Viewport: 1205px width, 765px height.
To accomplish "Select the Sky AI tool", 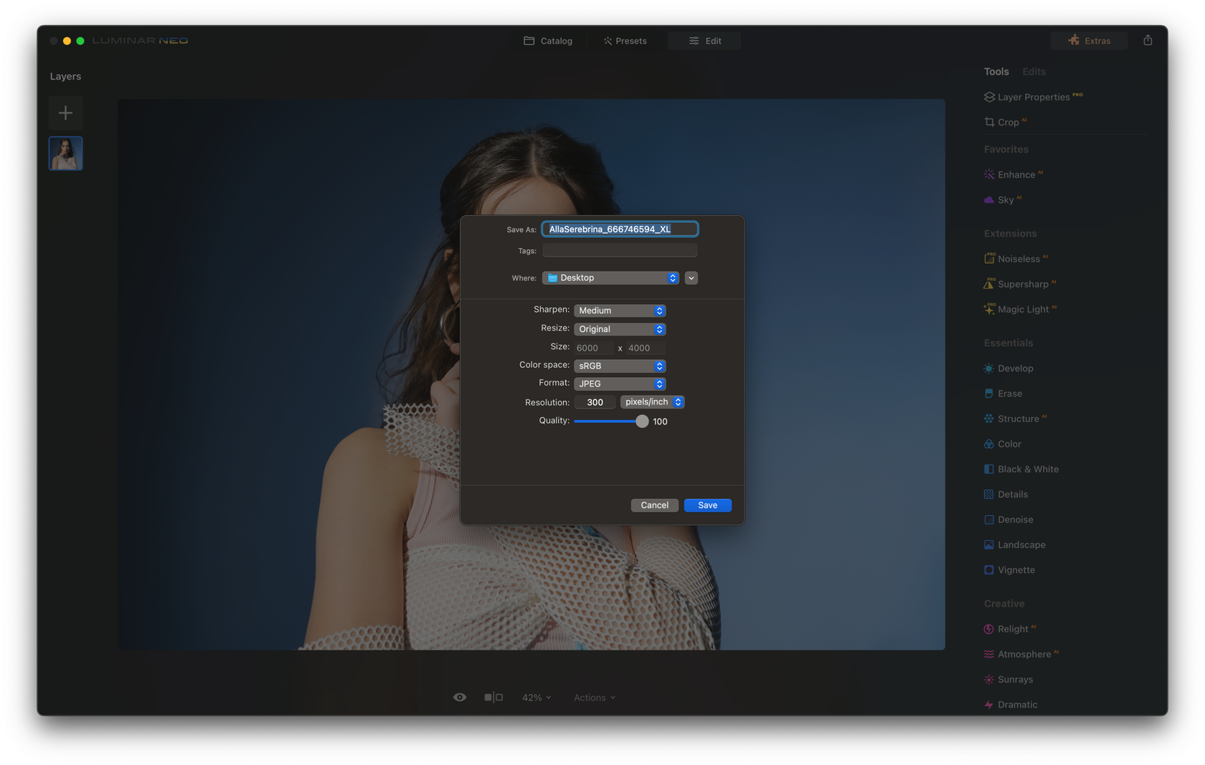I will 1007,199.
